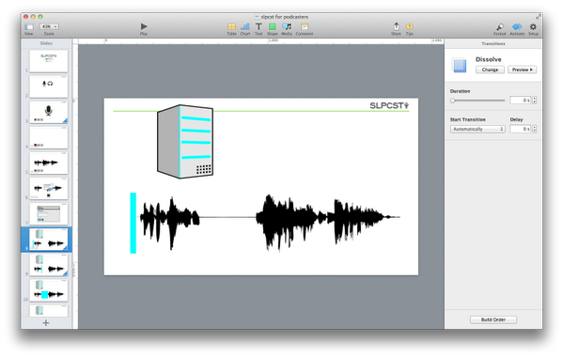Select slide 2 with mic and headphones
Image resolution: width=563 pixels, height=358 pixels.
[49, 86]
